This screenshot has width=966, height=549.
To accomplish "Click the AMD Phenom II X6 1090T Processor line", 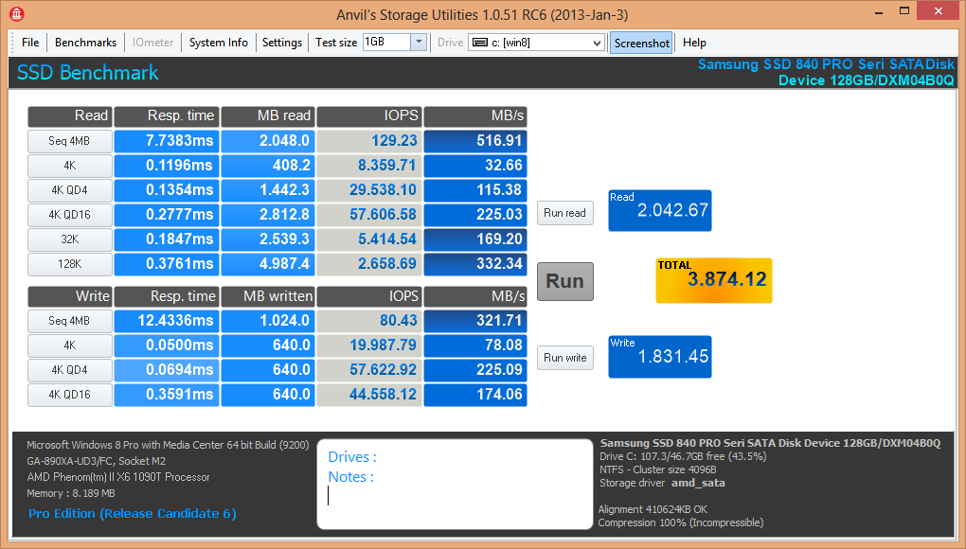I will (118, 477).
